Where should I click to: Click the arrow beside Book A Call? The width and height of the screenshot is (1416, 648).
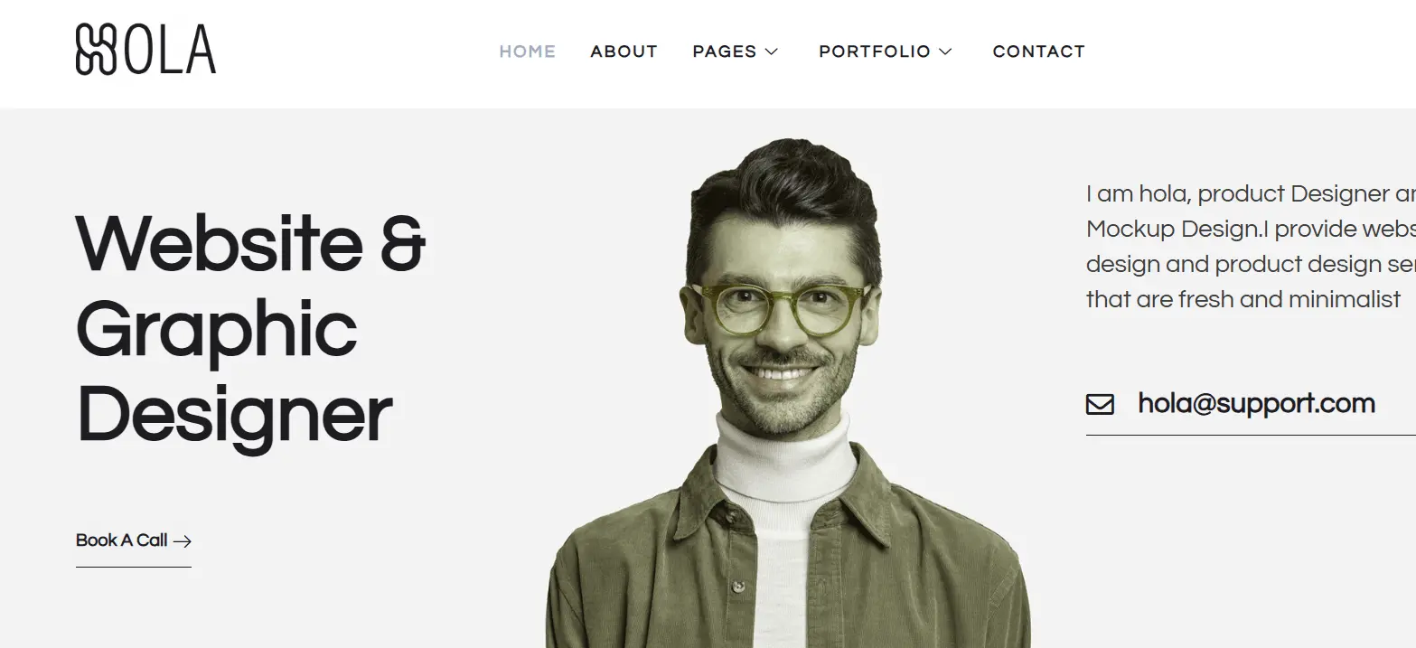[x=183, y=541]
